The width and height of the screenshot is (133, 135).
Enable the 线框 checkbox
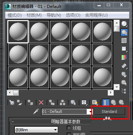[x=69, y=128]
